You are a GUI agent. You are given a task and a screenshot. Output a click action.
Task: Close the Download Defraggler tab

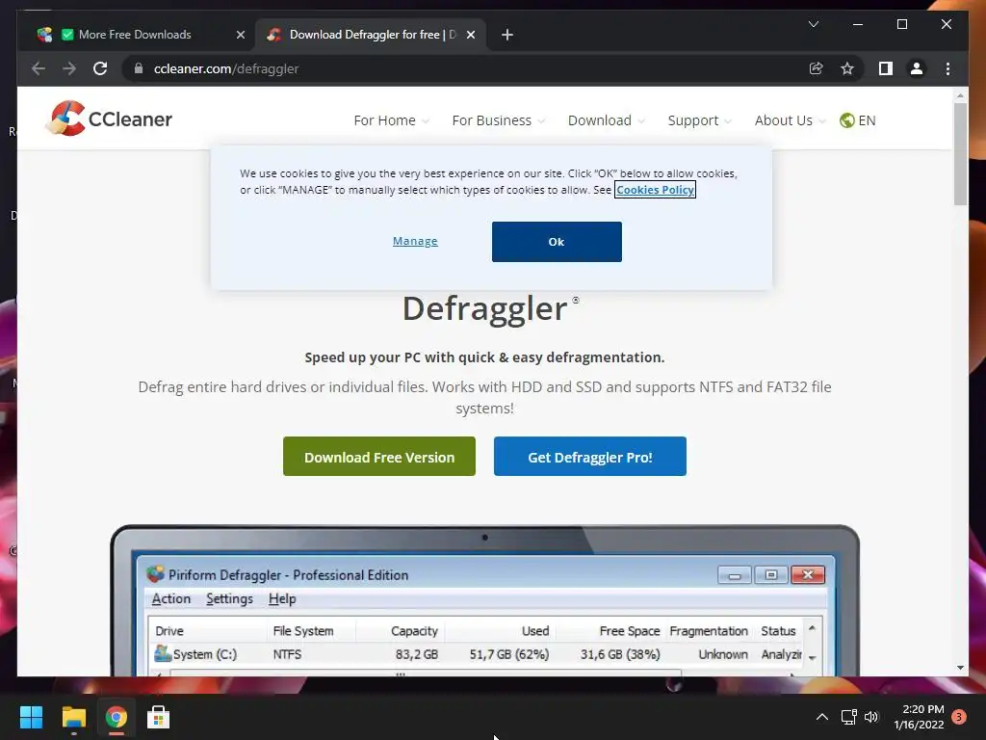click(x=470, y=35)
